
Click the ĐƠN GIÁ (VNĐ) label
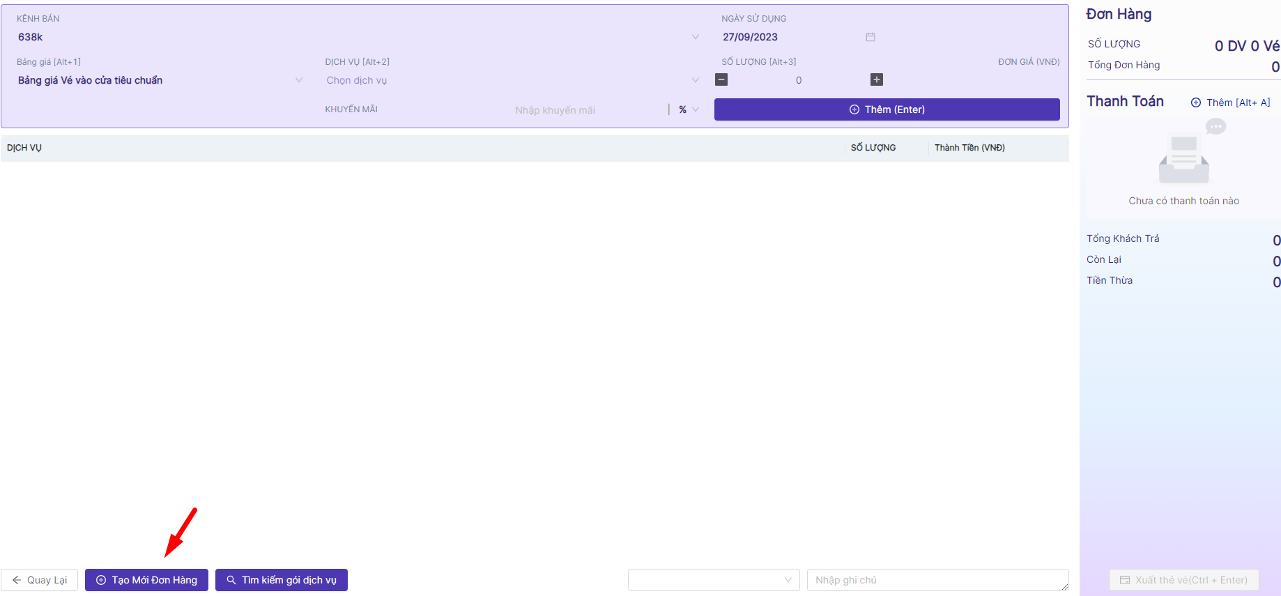click(x=1029, y=62)
